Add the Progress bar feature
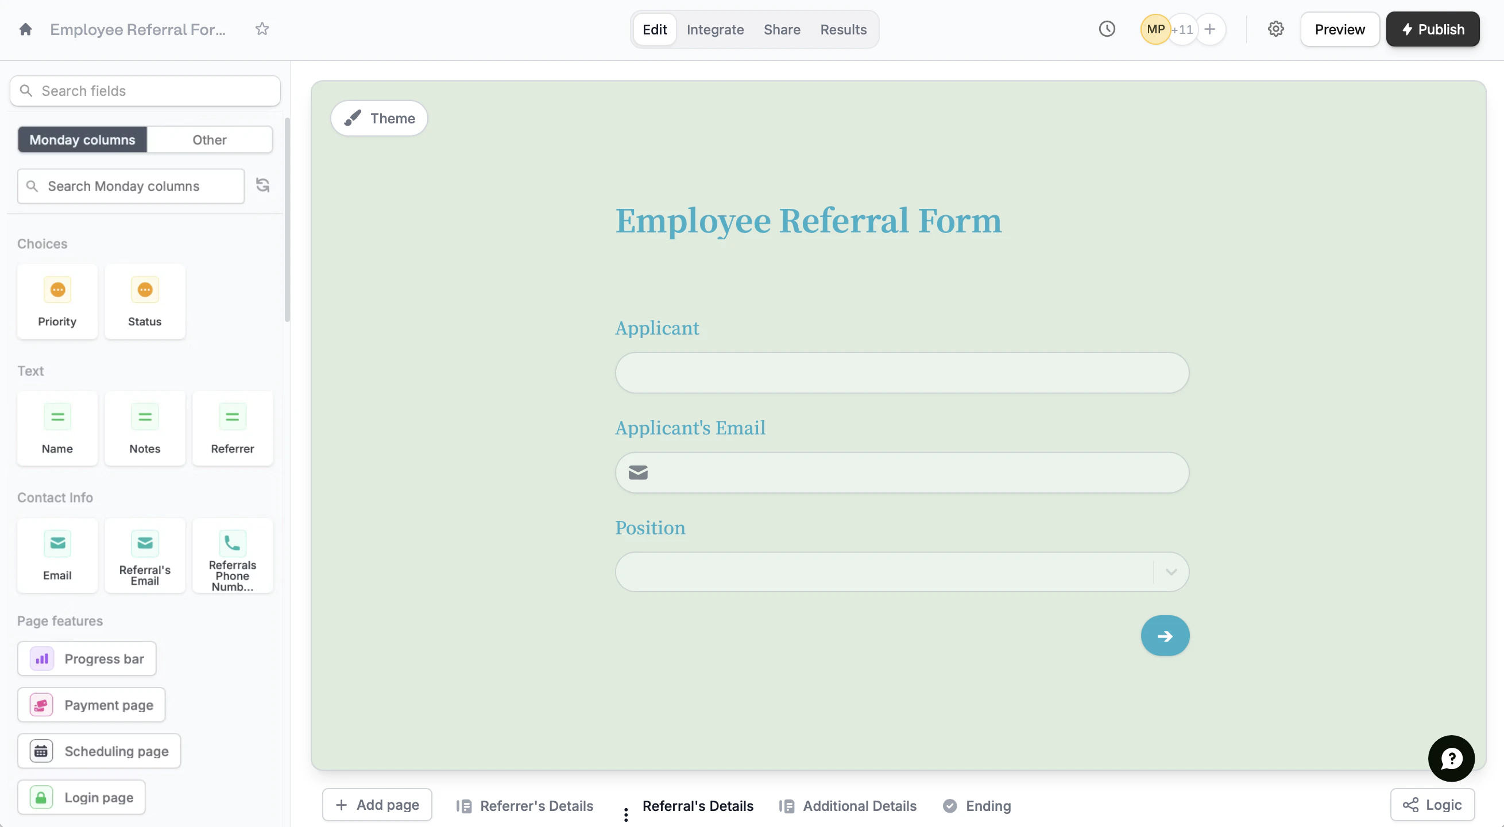The height and width of the screenshot is (827, 1504). [x=87, y=659]
